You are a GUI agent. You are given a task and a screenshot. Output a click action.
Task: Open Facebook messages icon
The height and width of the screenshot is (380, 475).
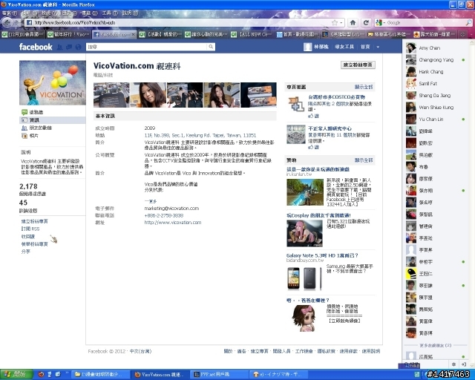[69, 47]
